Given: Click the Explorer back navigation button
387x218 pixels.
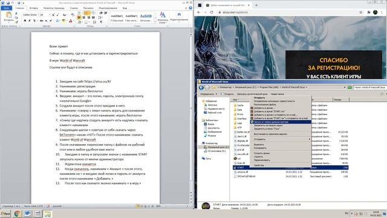Looking at the screenshot, I should [x=201, y=87].
